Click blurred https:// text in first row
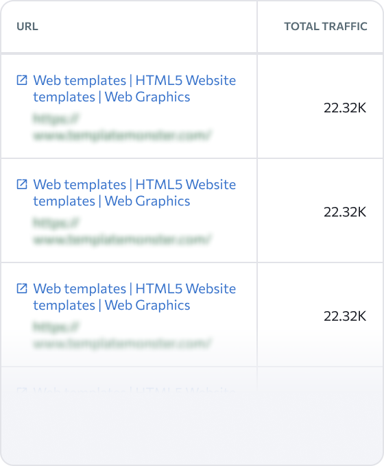Image resolution: width=384 pixels, height=466 pixels. 56,119
